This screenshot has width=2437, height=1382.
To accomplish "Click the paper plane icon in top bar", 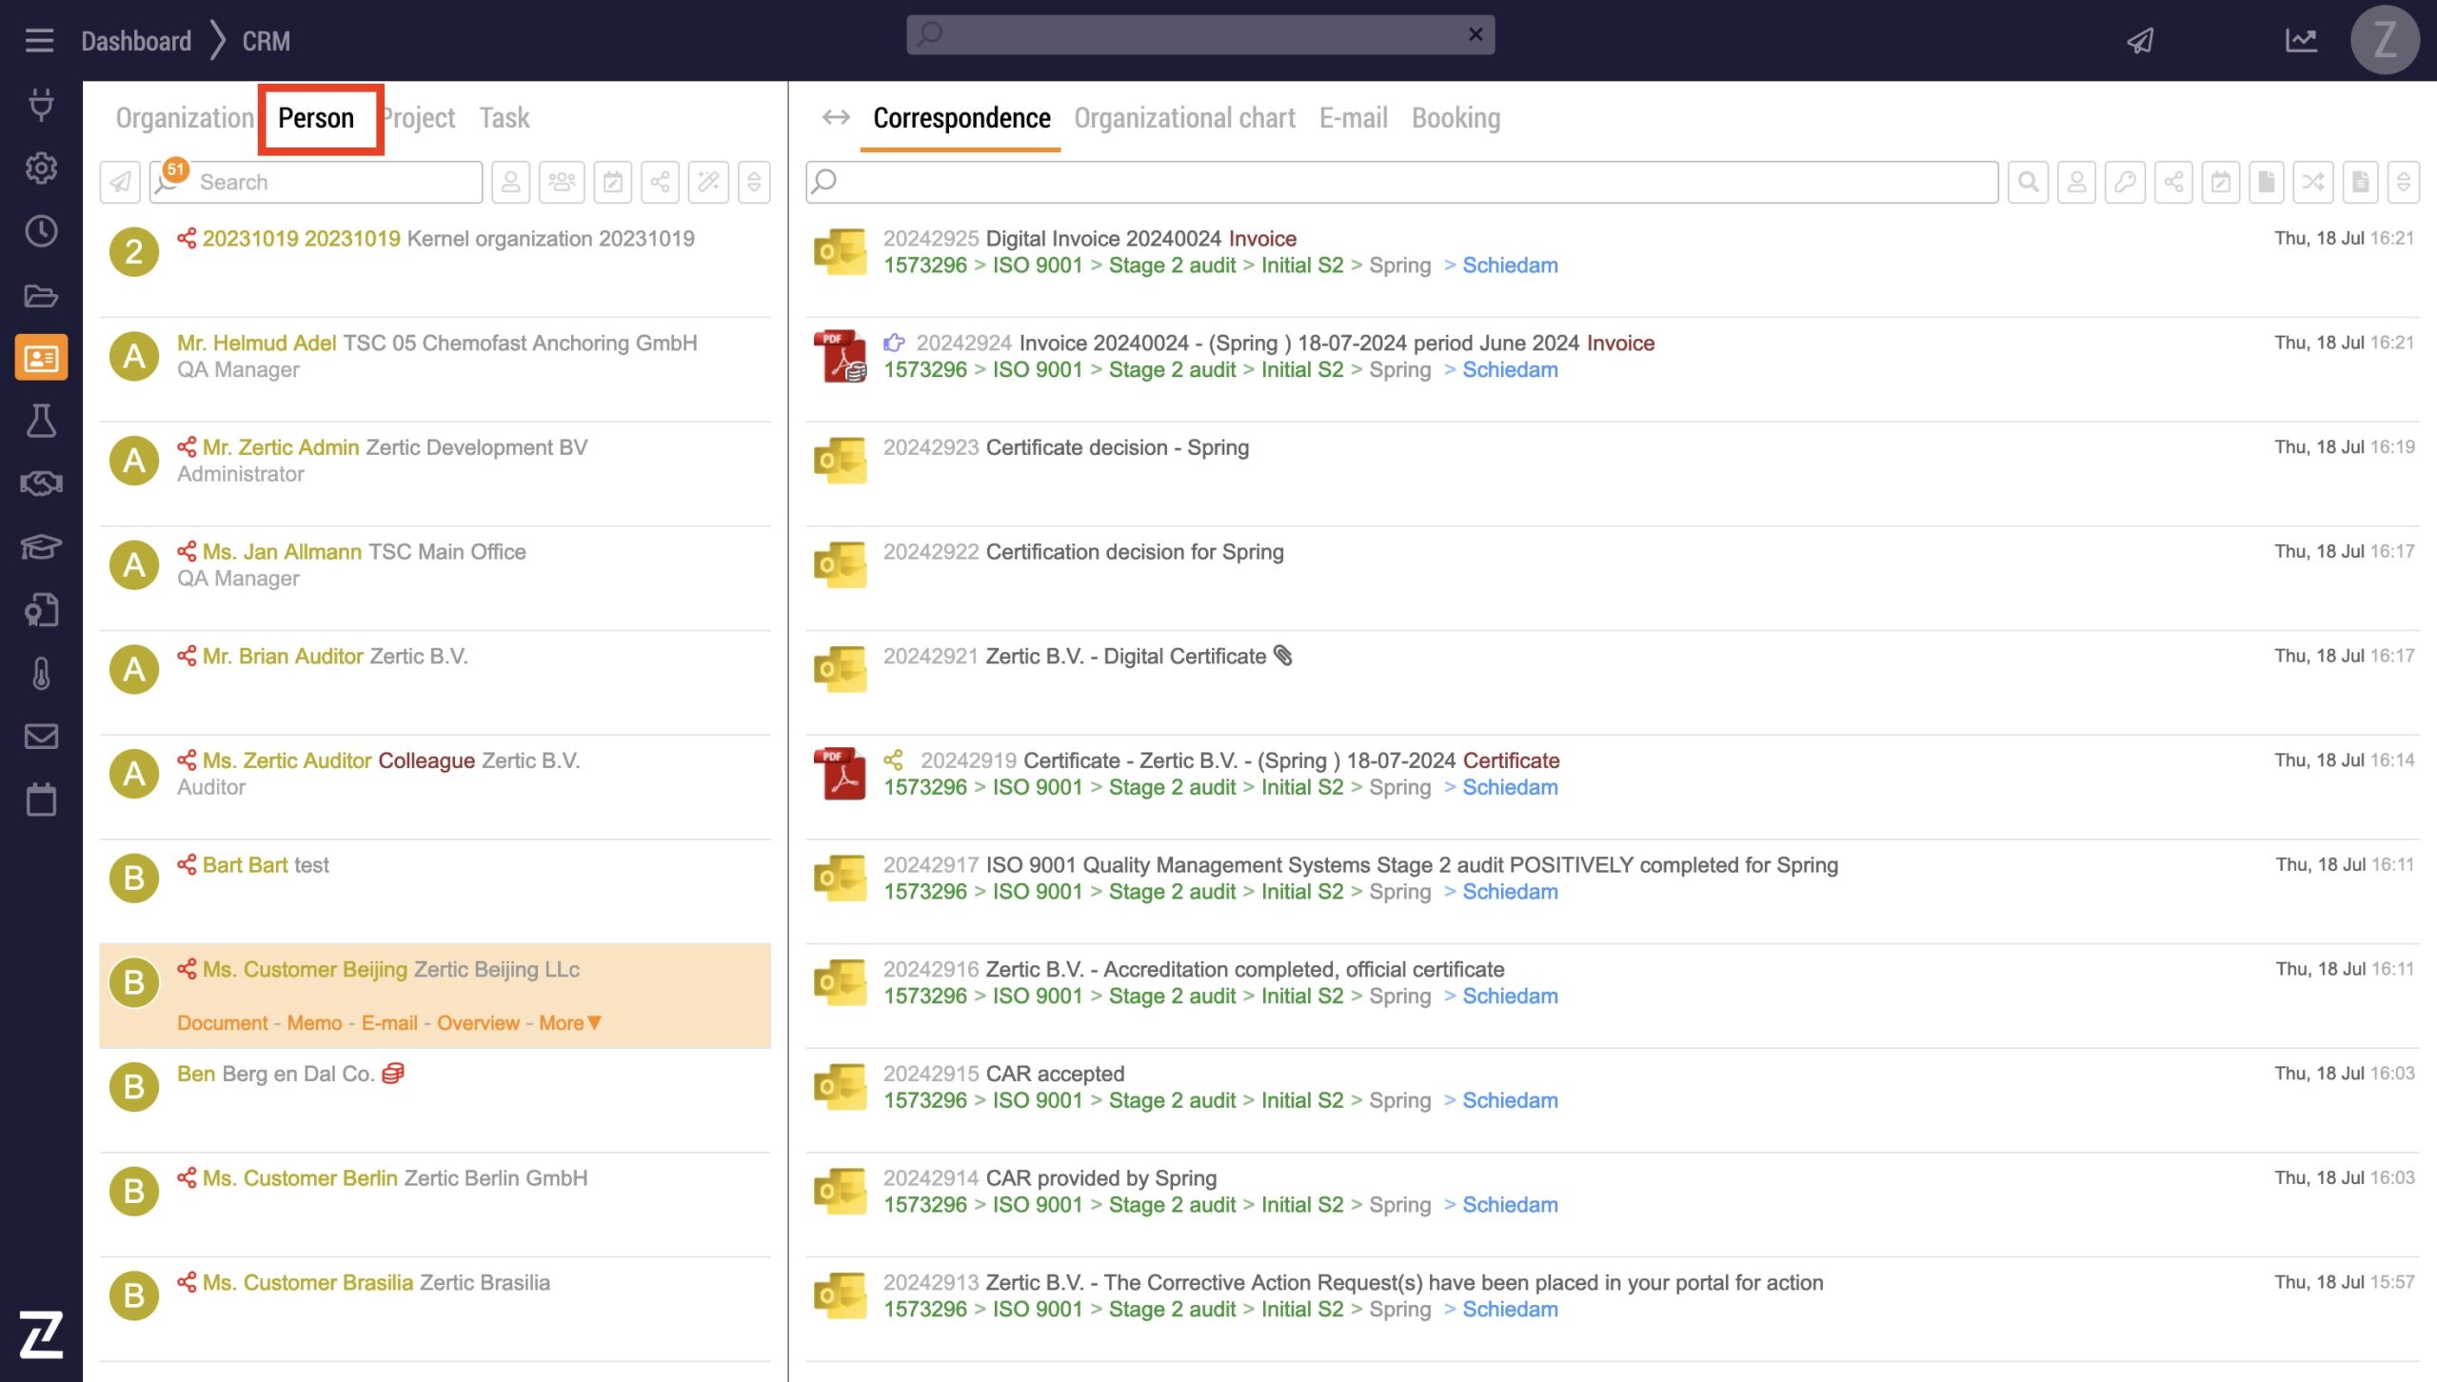I will coord(2140,40).
